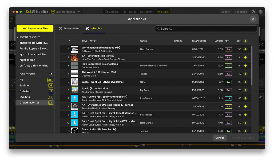This screenshot has height=160, width=274.
Task: Click the track list vertical scrollbar
Action: pyautogui.click(x=252, y=66)
